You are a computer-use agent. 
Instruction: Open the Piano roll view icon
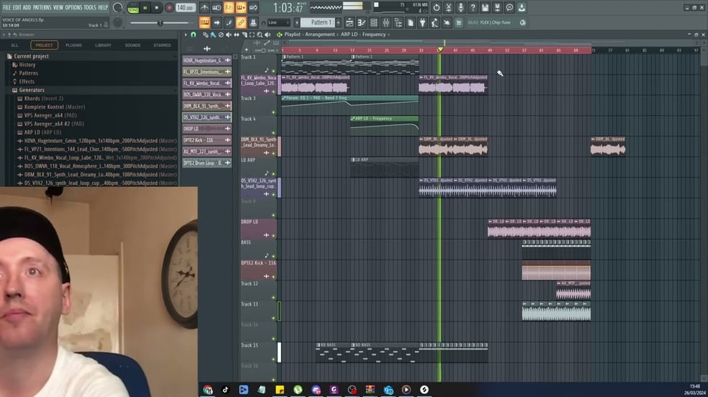362,22
